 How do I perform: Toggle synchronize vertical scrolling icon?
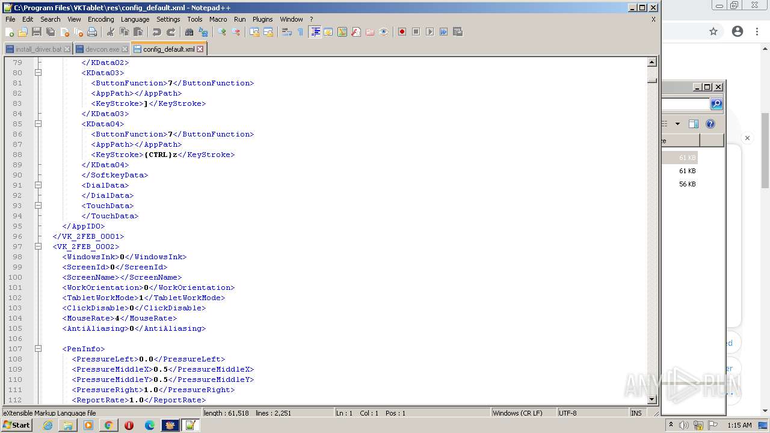pyautogui.click(x=254, y=32)
